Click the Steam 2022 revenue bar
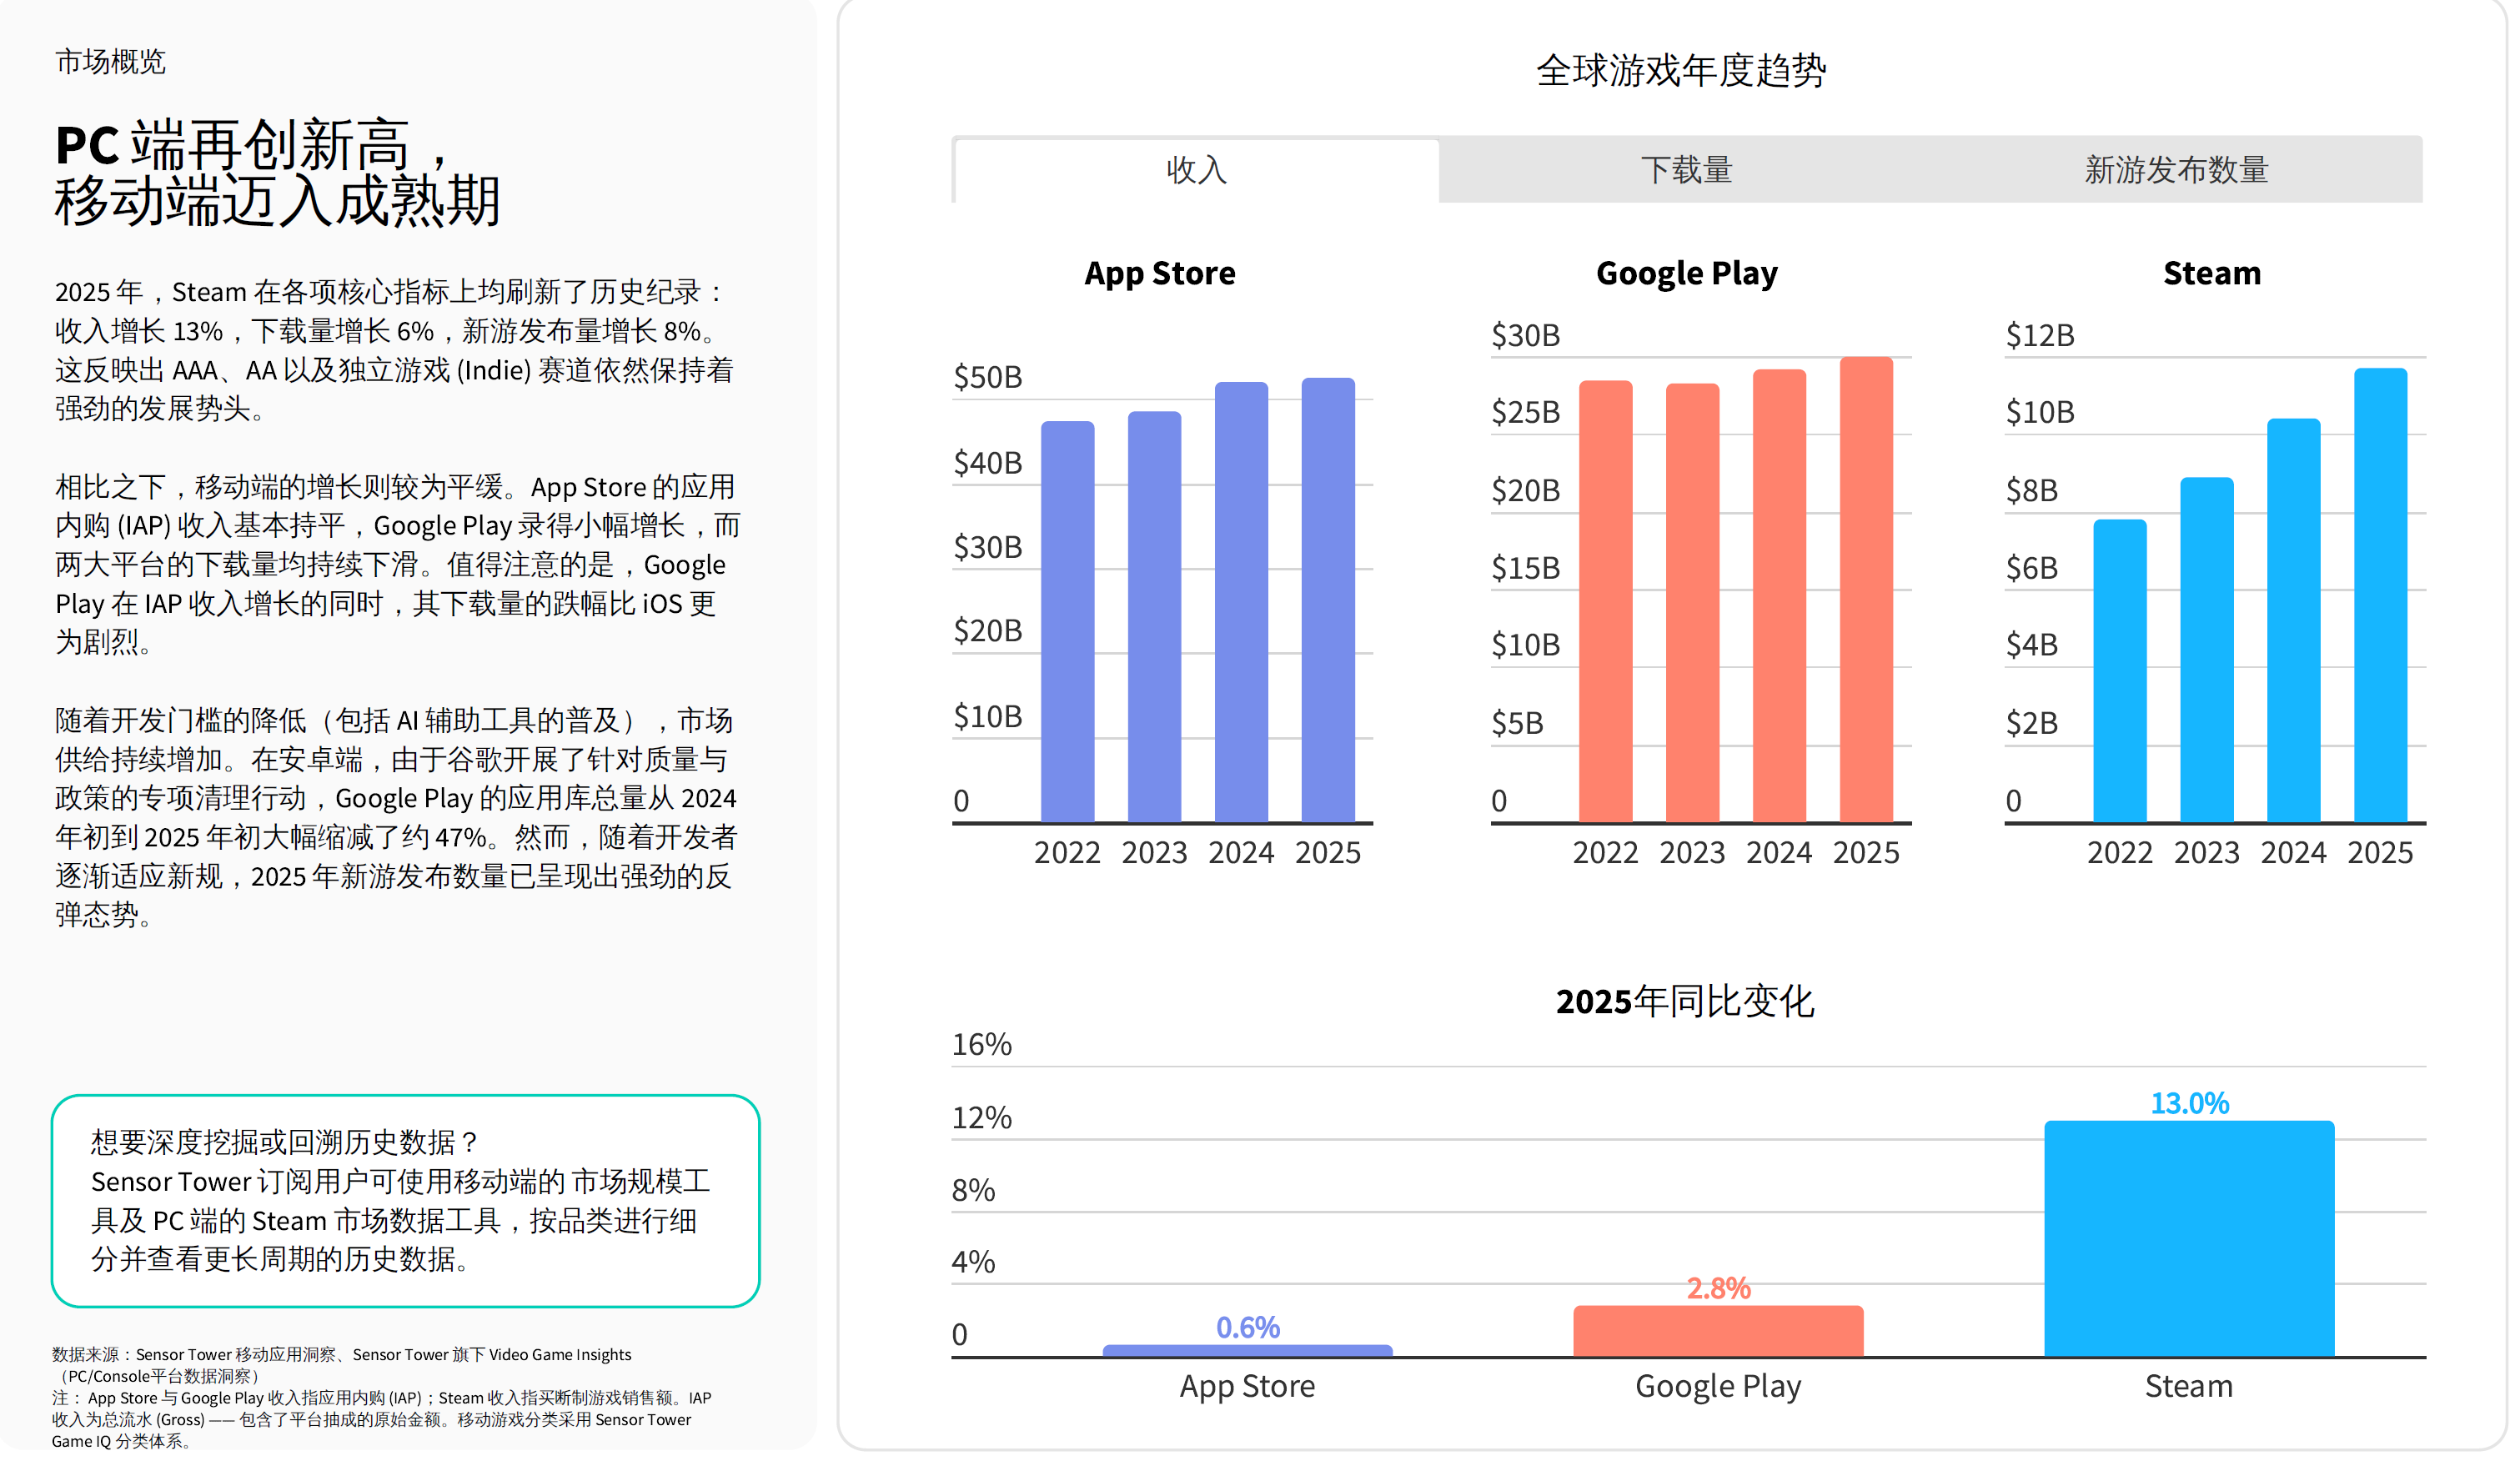 pyautogui.click(x=2119, y=671)
